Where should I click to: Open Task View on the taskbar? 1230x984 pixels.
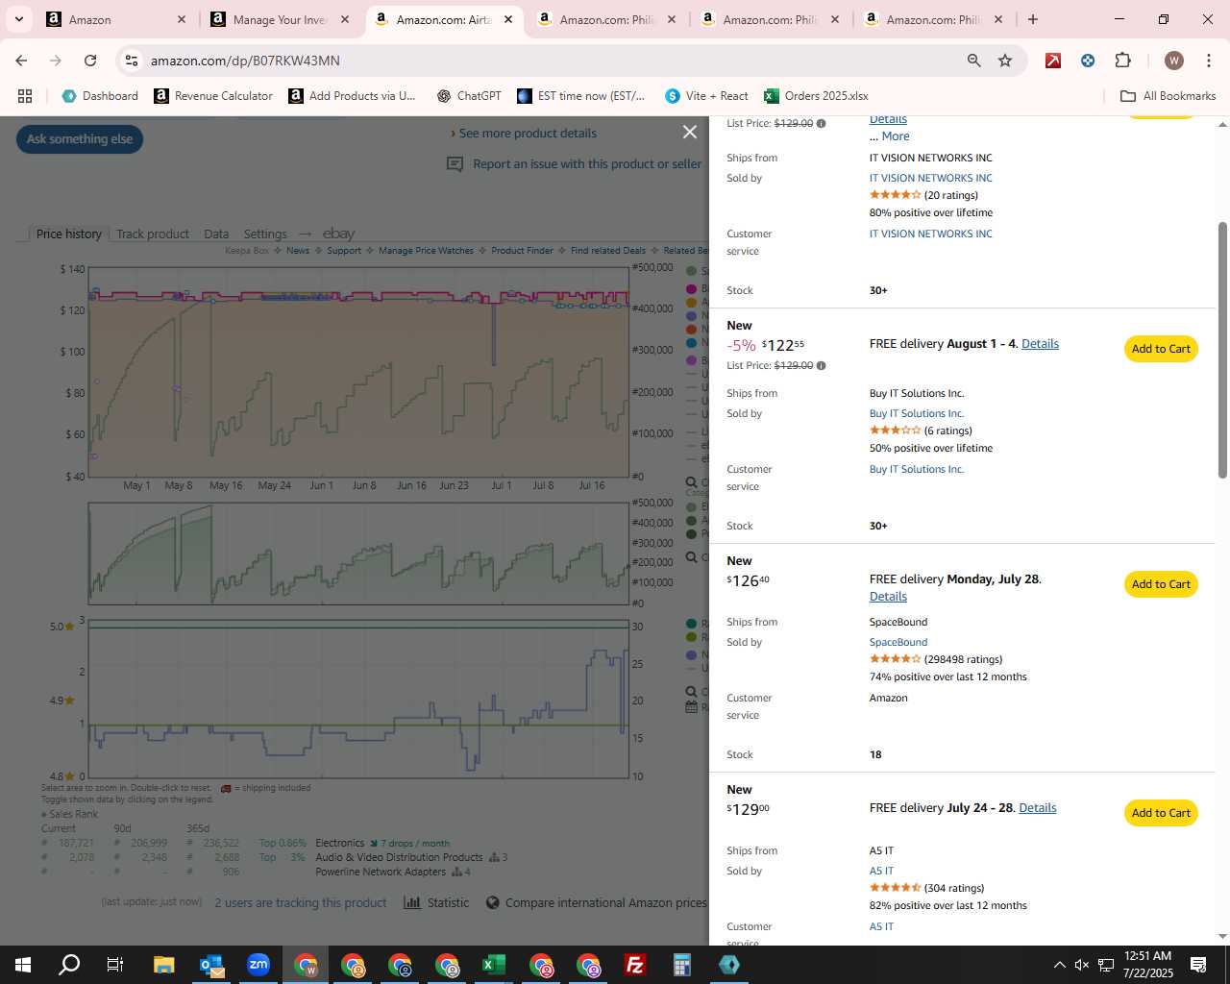click(x=115, y=965)
